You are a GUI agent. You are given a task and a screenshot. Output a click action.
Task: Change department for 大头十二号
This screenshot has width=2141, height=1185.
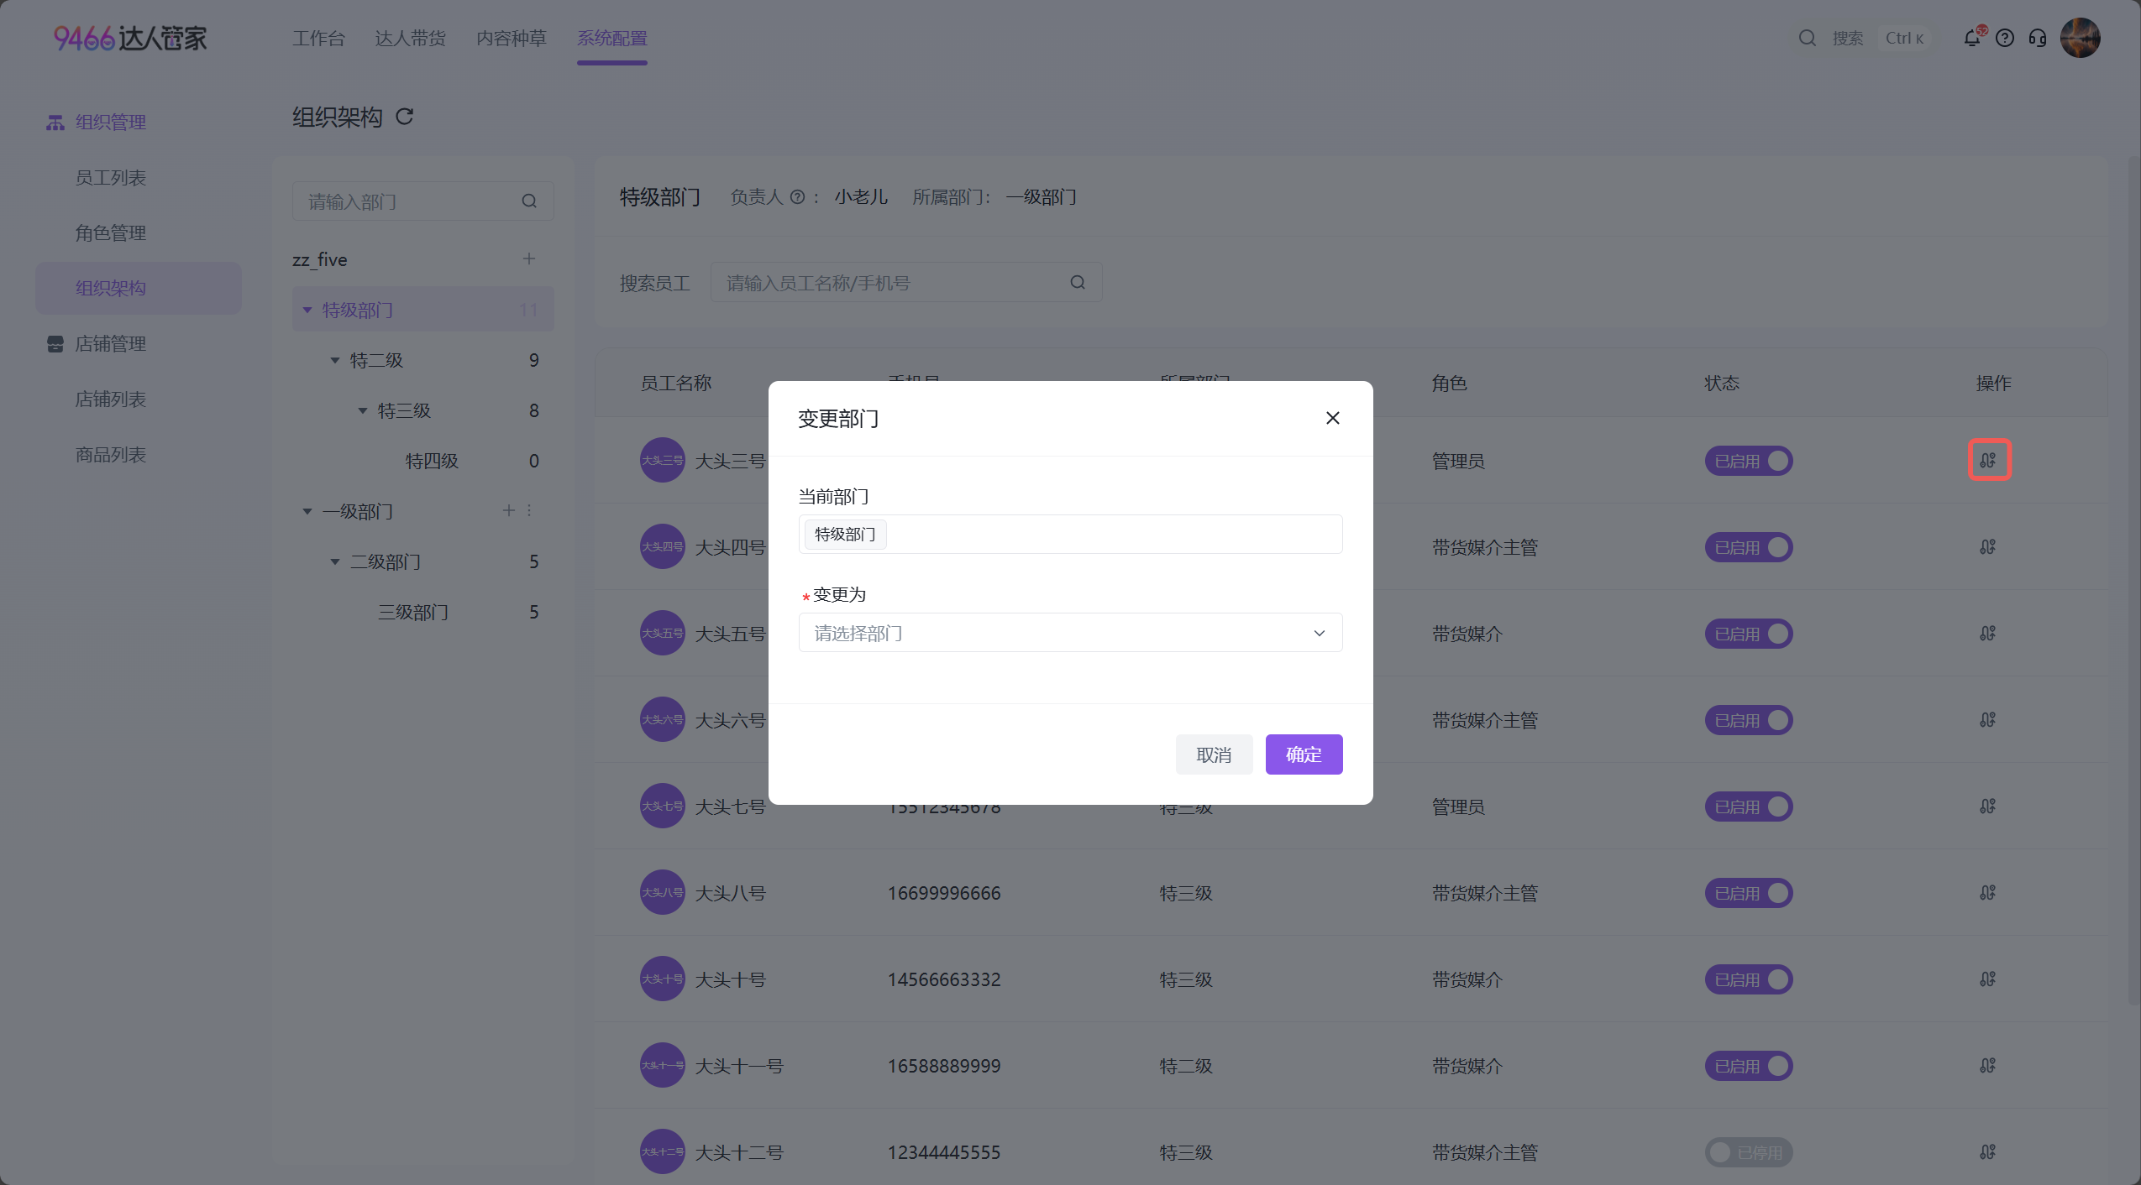click(x=1988, y=1152)
